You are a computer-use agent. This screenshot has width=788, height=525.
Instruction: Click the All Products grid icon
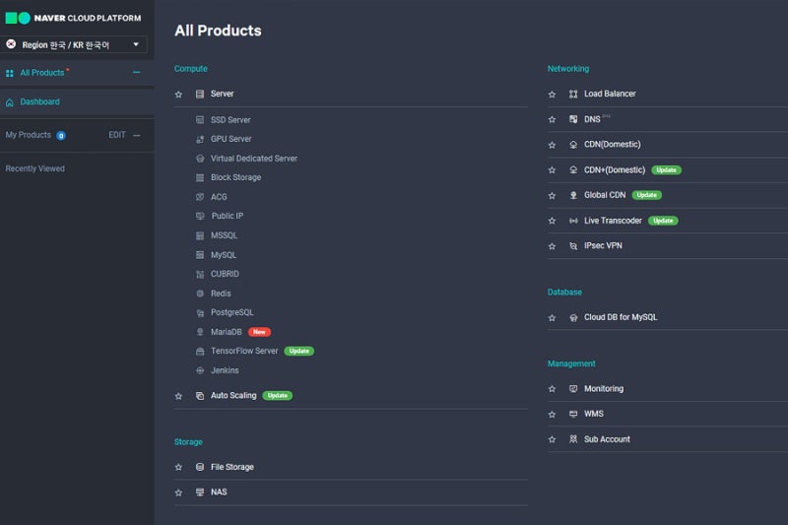pos(10,73)
